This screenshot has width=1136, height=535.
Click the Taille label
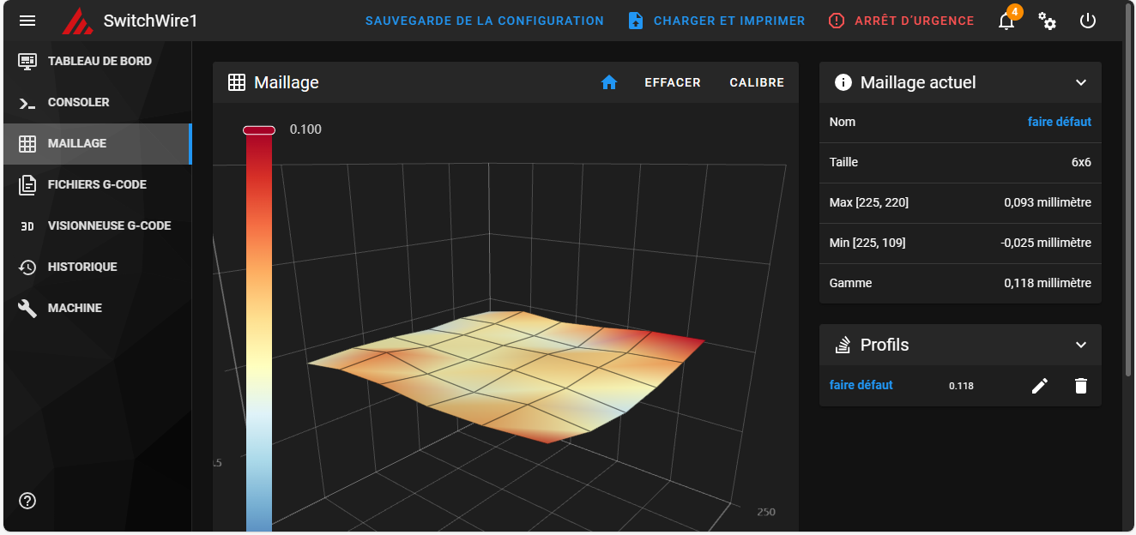(843, 162)
